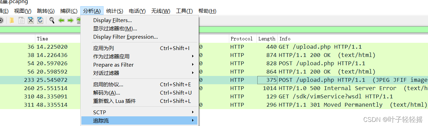Select packet number 36
This screenshot has height=126, width=428.
(31, 47)
